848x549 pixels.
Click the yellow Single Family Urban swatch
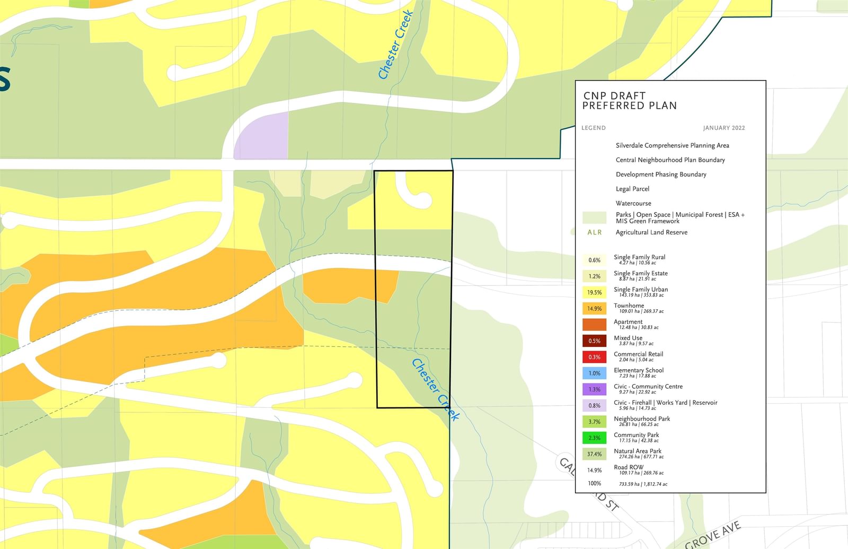[594, 292]
